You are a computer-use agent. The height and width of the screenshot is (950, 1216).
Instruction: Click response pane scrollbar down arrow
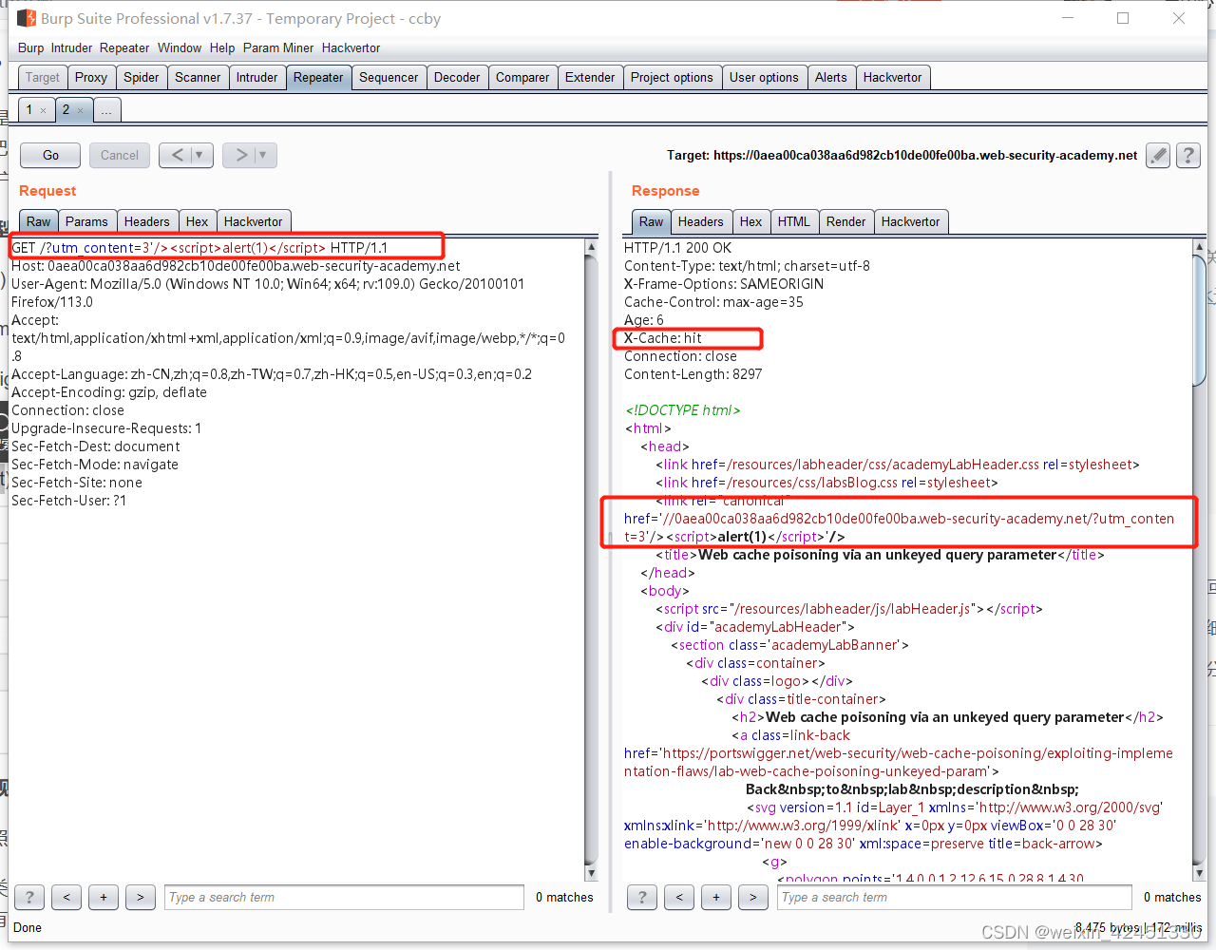[x=1198, y=872]
